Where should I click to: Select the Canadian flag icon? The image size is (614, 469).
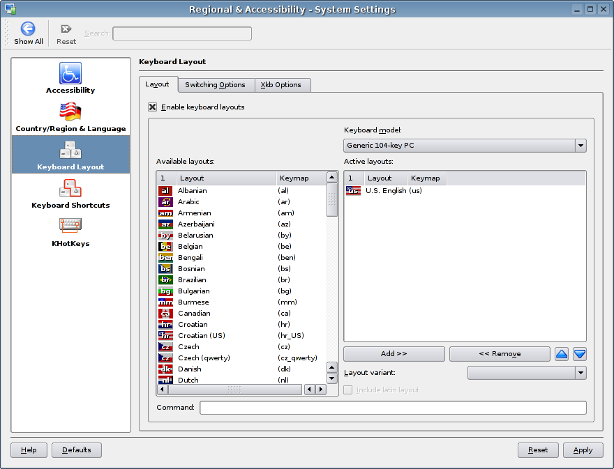[165, 314]
